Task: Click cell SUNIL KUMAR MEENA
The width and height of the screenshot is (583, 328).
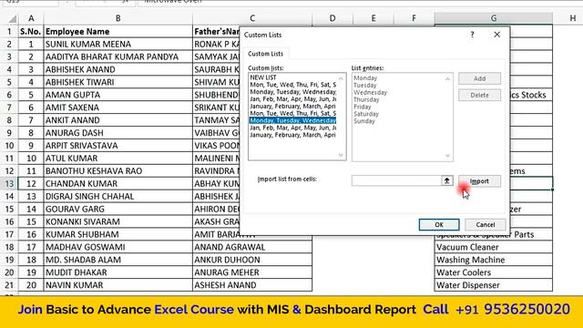Action: [x=118, y=44]
